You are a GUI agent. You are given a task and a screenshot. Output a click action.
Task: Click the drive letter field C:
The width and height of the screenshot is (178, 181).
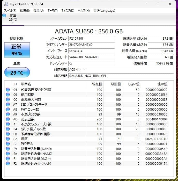tap(92, 63)
